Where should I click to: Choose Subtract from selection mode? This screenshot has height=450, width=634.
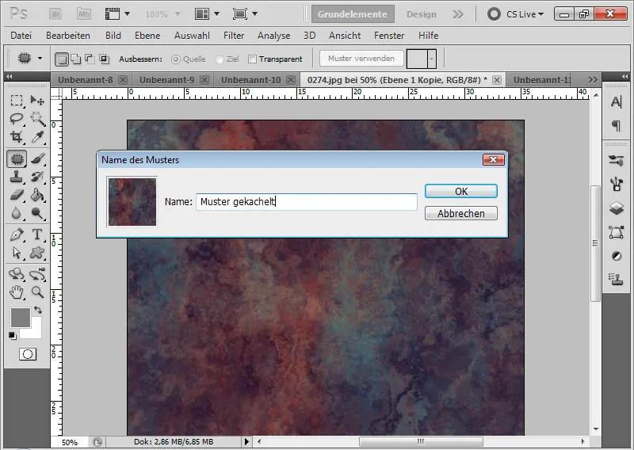coord(90,59)
